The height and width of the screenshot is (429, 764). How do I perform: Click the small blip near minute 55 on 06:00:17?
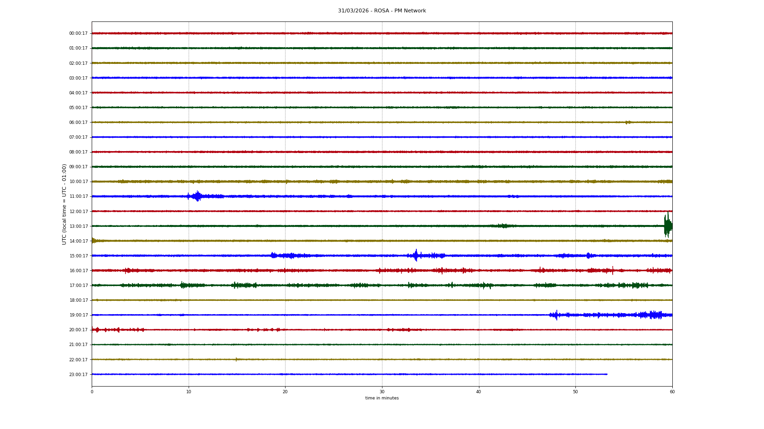tap(628, 123)
